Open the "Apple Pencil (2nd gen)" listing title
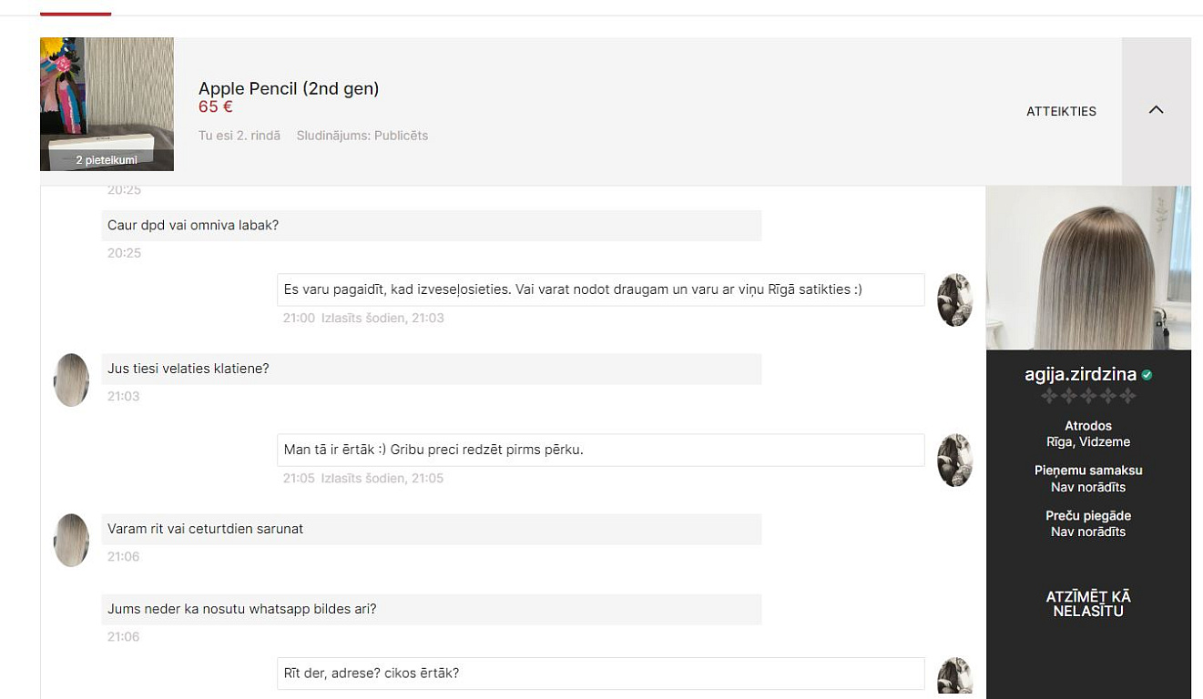Viewport: 1203px width, 699px height. point(289,88)
